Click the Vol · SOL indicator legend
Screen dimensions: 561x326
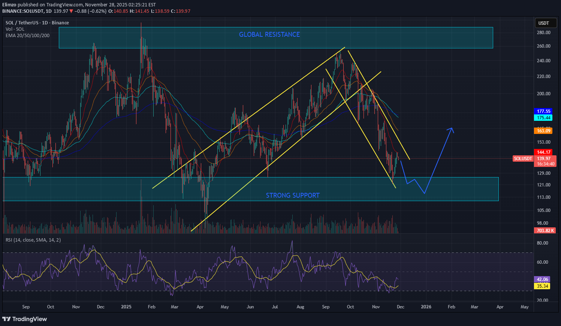click(x=15, y=29)
